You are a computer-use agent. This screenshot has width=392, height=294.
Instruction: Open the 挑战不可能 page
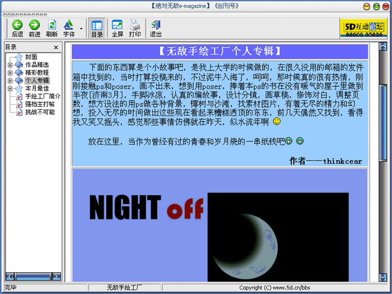pos(40,112)
